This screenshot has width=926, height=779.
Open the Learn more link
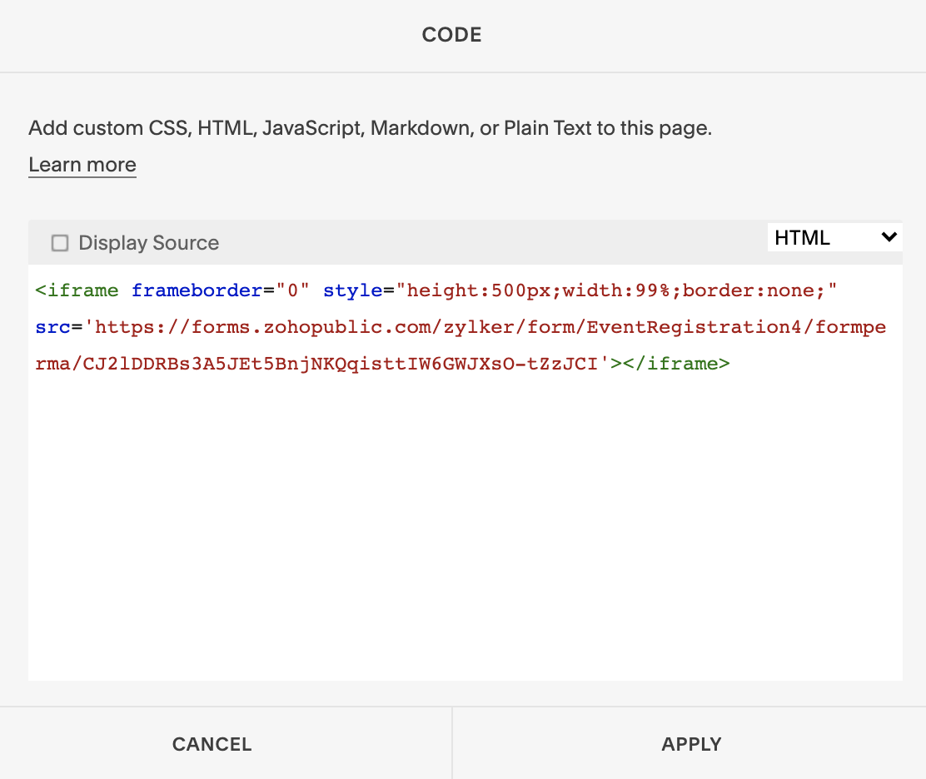click(82, 165)
